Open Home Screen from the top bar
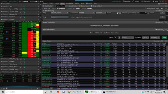This screenshot has height=94, width=168. pyautogui.click(x=116, y=1)
